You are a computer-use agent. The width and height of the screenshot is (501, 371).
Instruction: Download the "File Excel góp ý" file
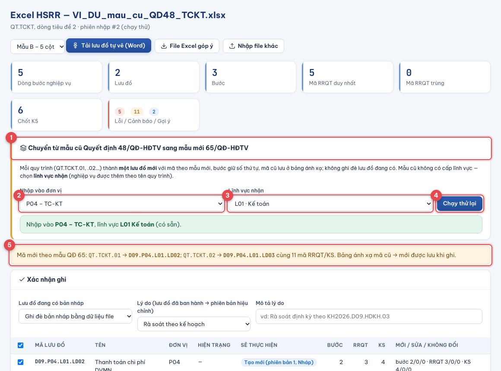pos(187,46)
